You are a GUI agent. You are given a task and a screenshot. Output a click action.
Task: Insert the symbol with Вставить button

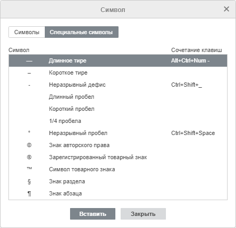(x=93, y=214)
